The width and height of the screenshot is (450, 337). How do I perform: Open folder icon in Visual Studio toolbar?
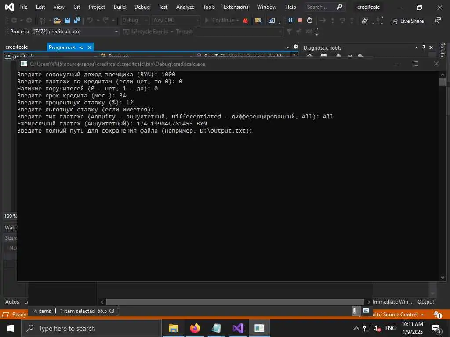click(x=58, y=20)
